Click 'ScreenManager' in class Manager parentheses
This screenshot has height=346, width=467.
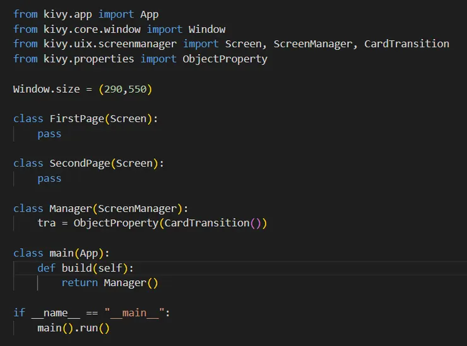pyautogui.click(x=138, y=208)
